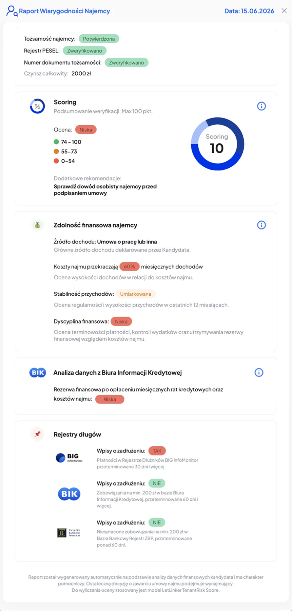292x611 pixels.
Task: Click the Scoring section info icon
Action: coord(261,106)
